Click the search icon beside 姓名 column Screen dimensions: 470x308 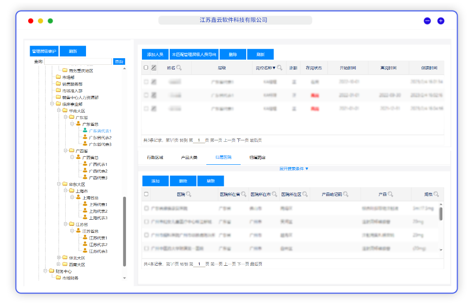point(179,68)
